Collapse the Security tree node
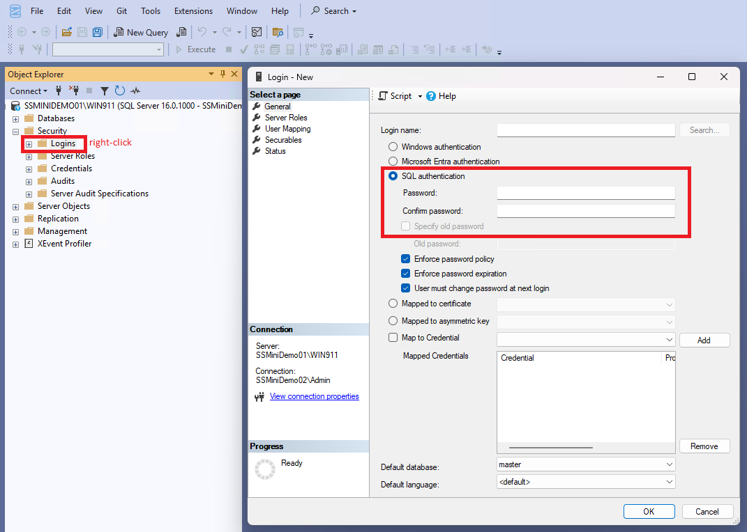The image size is (747, 532). tap(16, 132)
